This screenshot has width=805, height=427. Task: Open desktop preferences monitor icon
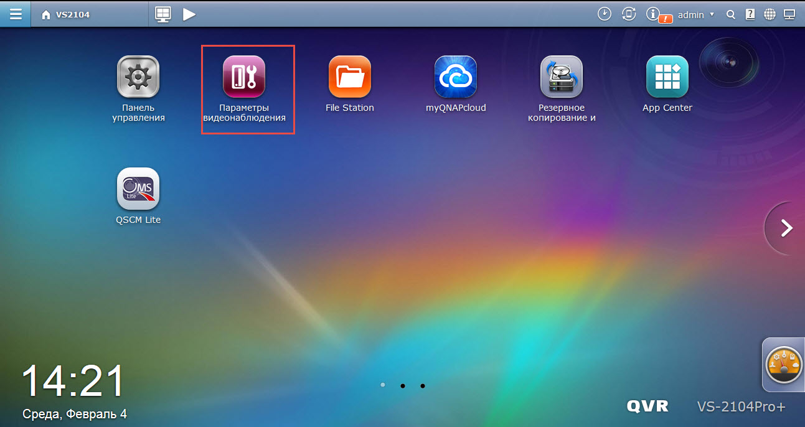(x=789, y=14)
